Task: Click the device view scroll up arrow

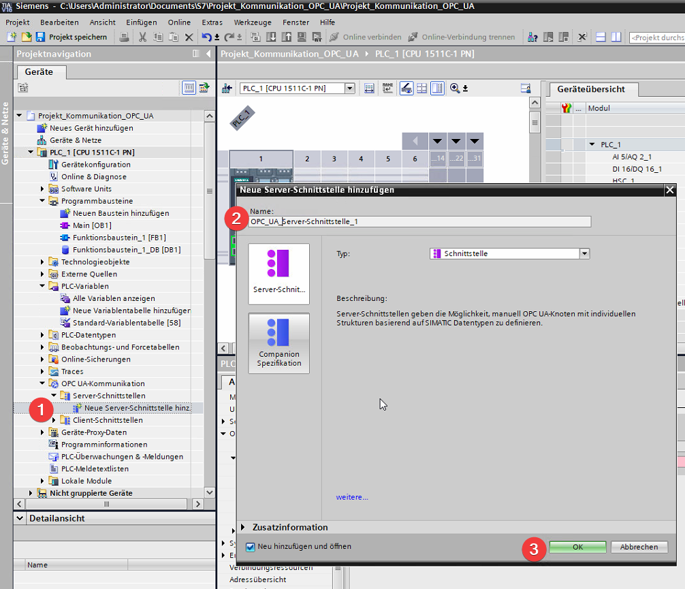Action: 535,103
